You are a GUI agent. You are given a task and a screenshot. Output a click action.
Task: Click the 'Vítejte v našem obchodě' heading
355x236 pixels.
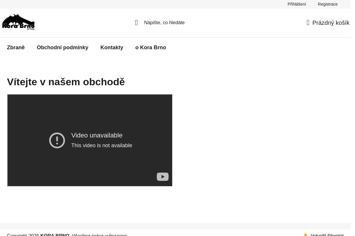pos(66,82)
